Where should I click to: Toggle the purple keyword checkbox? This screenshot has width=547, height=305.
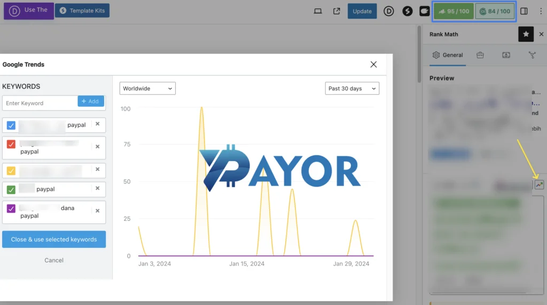coord(11,208)
